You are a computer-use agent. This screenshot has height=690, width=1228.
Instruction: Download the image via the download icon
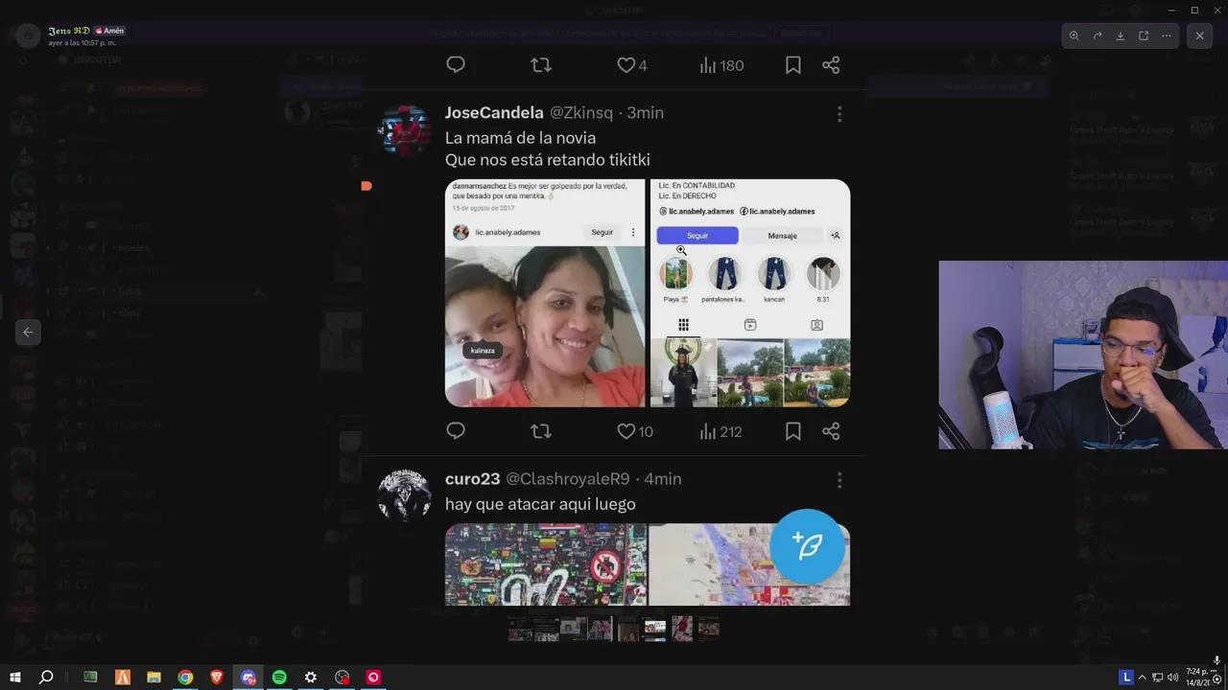tap(1121, 35)
